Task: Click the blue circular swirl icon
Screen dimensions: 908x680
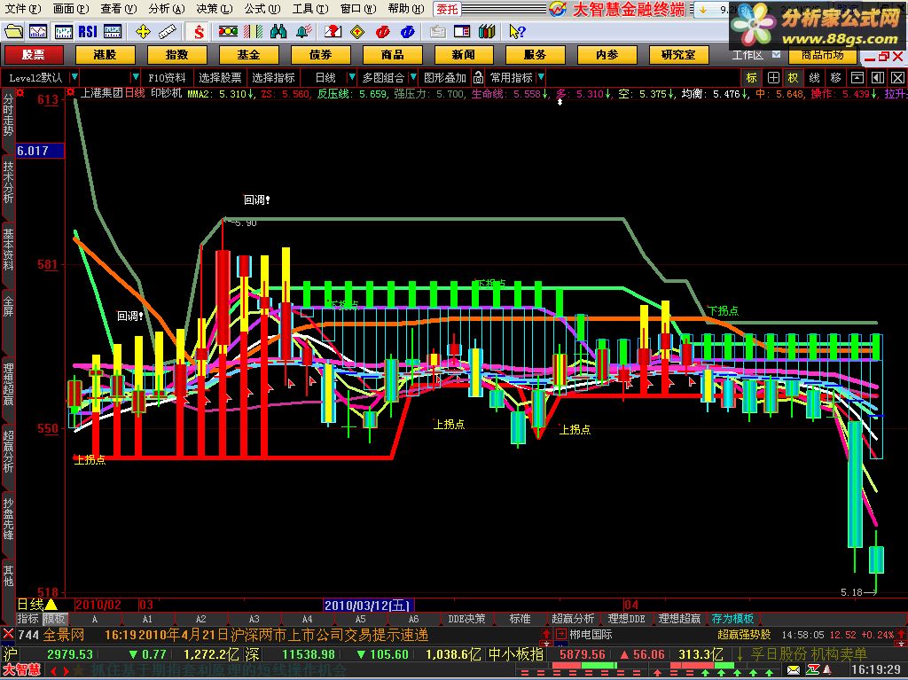Action: [x=407, y=31]
